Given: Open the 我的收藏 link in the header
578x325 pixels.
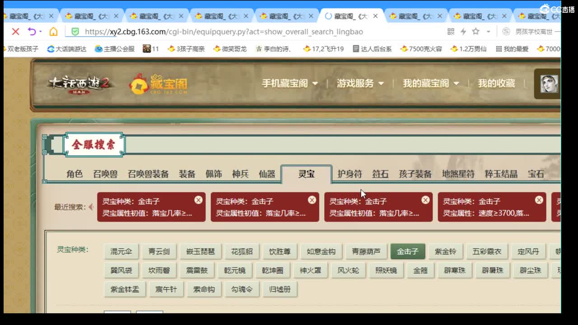Looking at the screenshot, I should (x=496, y=84).
